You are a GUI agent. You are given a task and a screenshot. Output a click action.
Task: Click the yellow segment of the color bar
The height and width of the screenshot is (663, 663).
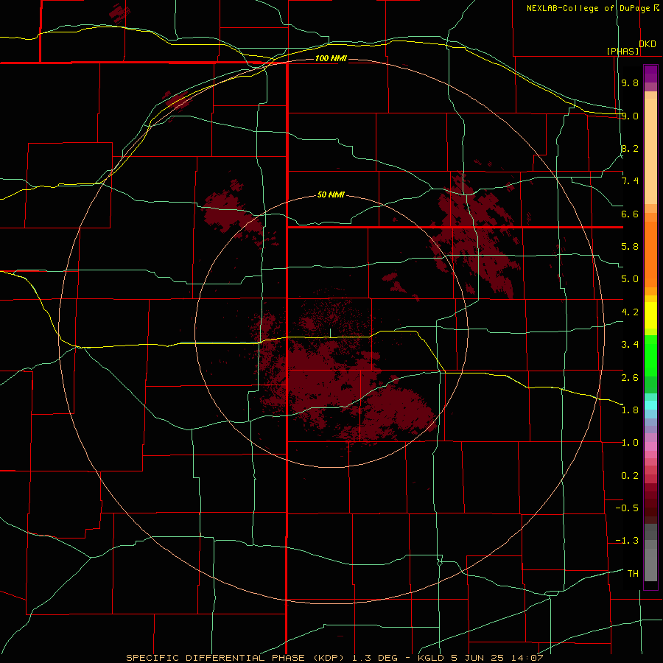click(650, 315)
